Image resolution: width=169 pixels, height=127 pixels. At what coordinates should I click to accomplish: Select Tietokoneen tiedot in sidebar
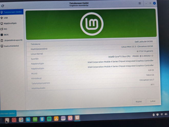point(12,12)
